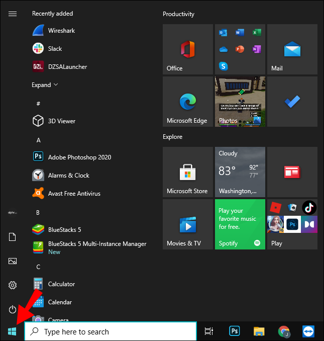Click the # letter group header
The height and width of the screenshot is (341, 324).
click(x=38, y=104)
